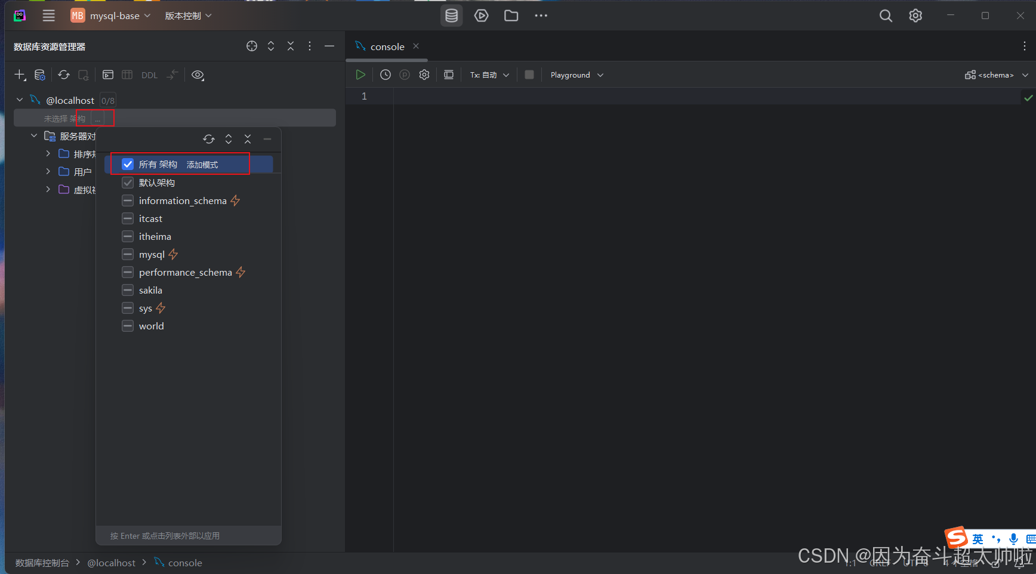Screen dimensions: 1036x574
Task: Open query history clock icon
Action: coord(386,75)
